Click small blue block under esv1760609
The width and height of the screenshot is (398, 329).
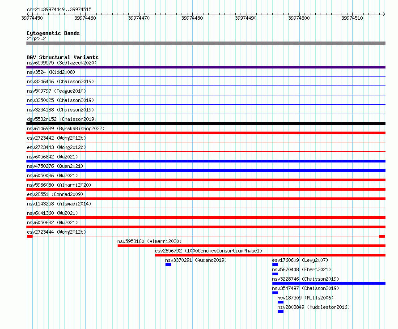click(275, 265)
